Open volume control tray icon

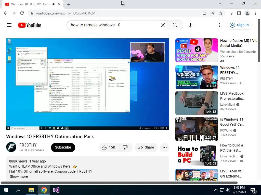tap(228, 190)
